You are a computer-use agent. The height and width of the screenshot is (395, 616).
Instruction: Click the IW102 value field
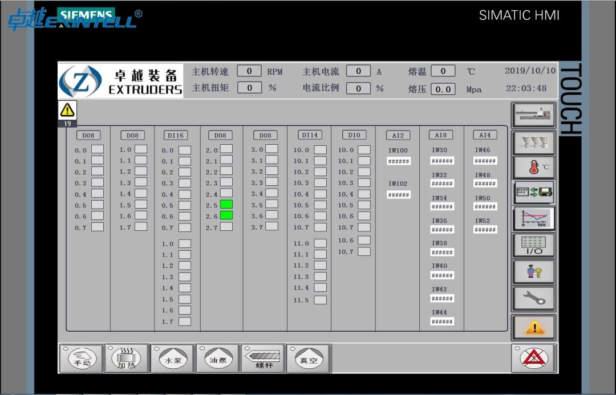pos(398,195)
